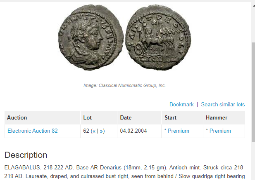Image resolution: width=262 pixels, height=190 pixels.
Task: Go to next lot arrow »
Action: coord(101,131)
